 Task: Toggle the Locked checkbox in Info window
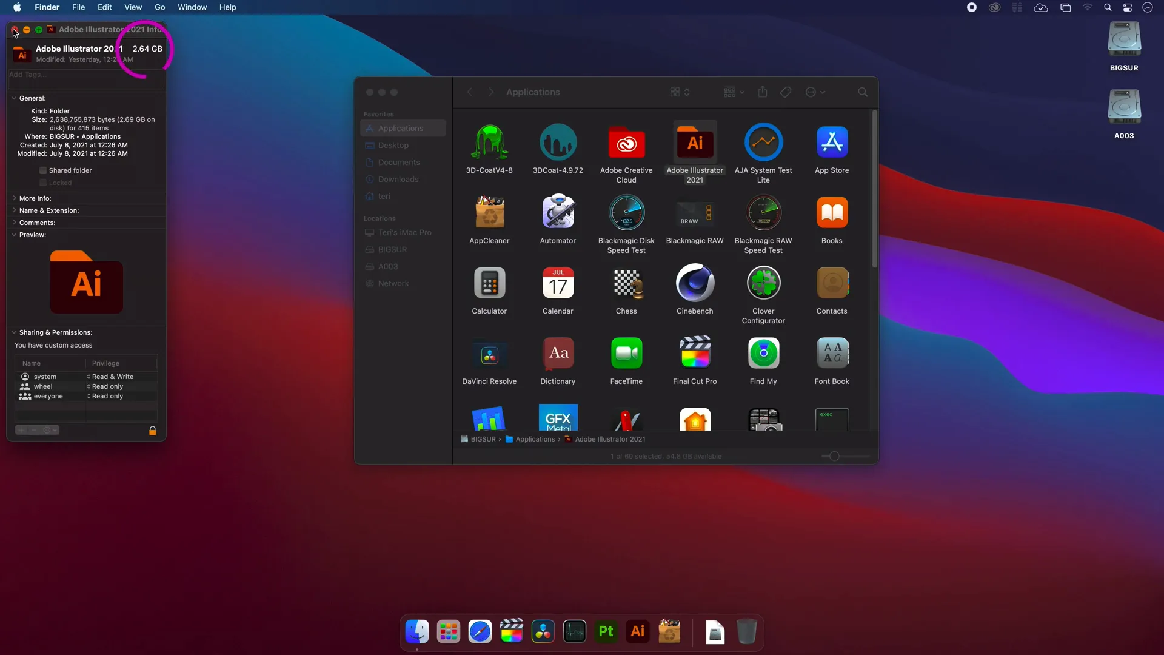point(43,183)
